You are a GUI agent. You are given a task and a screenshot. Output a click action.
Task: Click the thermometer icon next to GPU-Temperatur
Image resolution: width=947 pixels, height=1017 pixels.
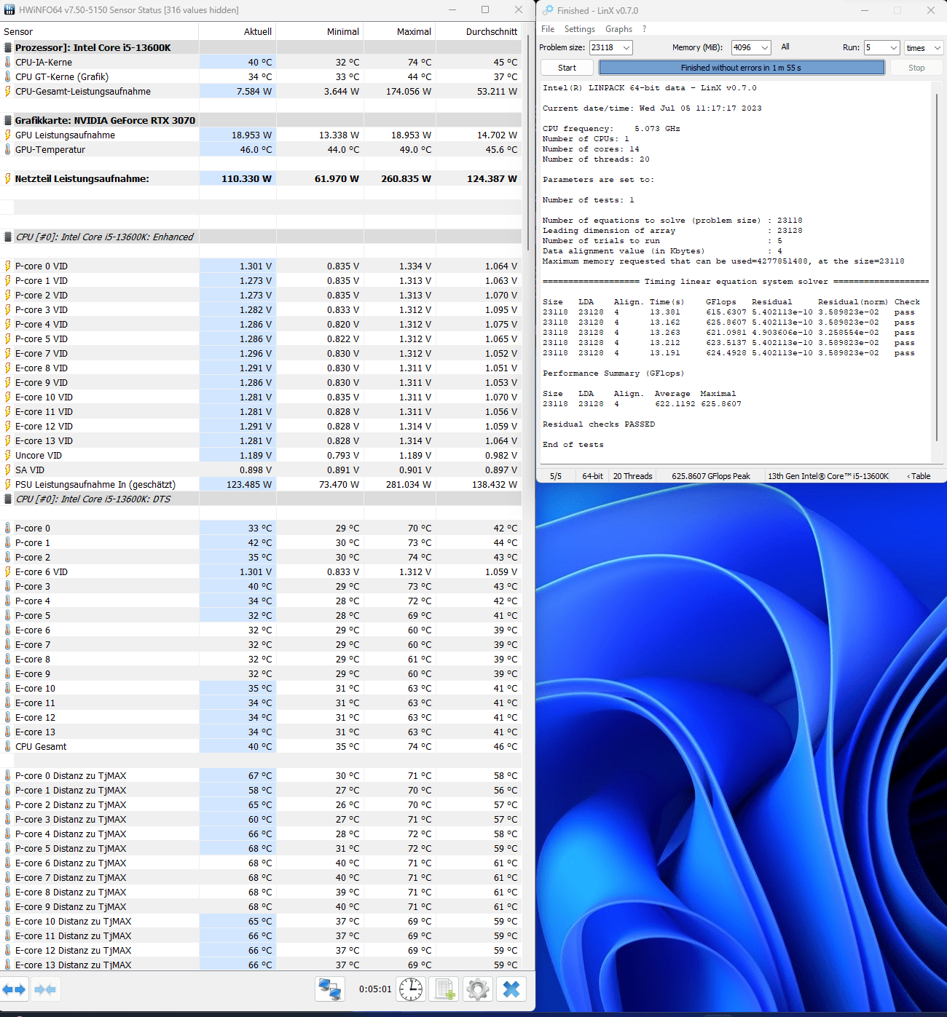(8, 149)
